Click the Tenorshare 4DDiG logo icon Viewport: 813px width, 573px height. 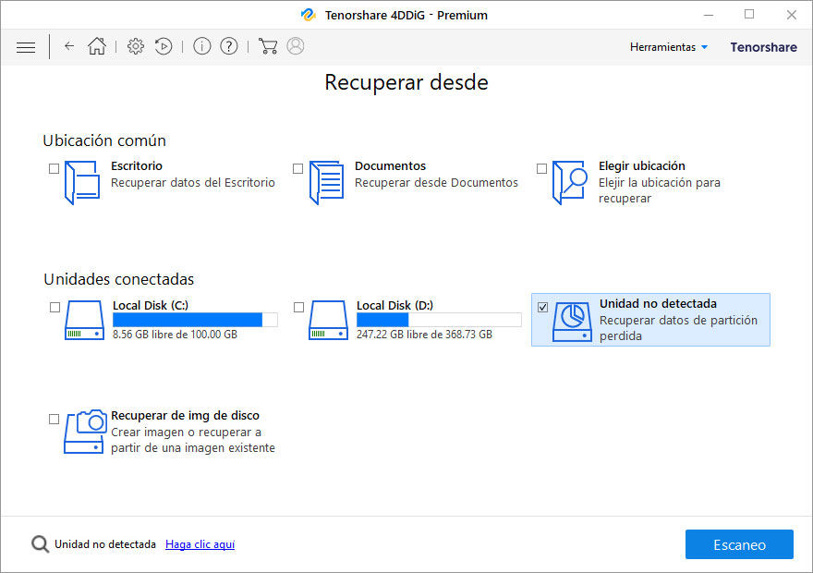click(309, 15)
